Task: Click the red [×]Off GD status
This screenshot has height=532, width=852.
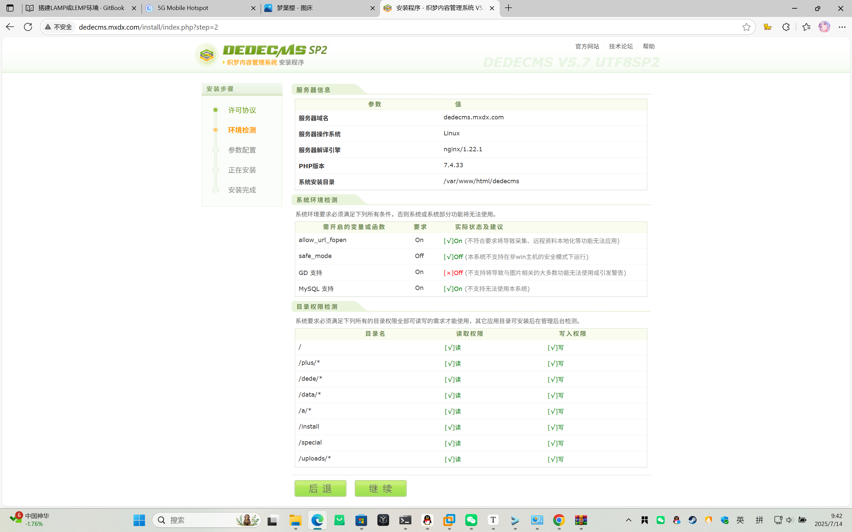Action: coord(453,273)
